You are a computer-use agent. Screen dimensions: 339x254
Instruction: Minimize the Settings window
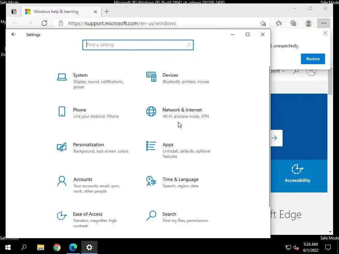(232, 34)
